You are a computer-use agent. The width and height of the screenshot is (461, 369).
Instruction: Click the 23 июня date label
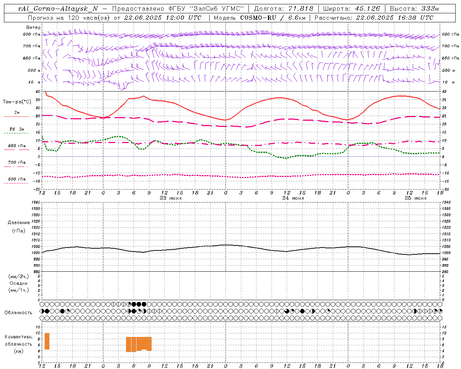[171, 198]
